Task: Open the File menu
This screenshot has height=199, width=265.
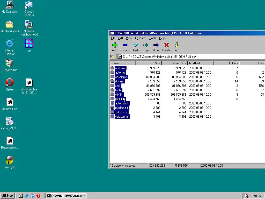Action: coord(113,38)
